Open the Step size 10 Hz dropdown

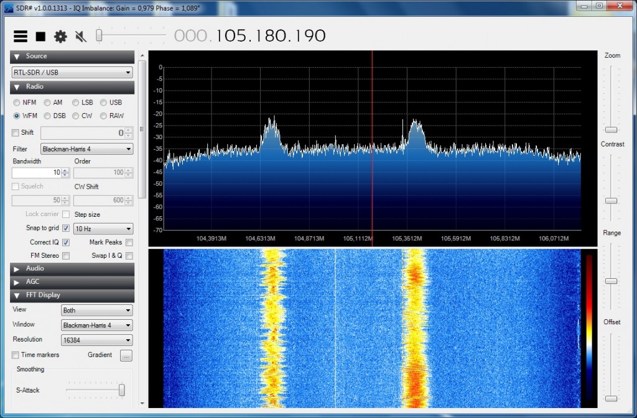click(x=103, y=229)
